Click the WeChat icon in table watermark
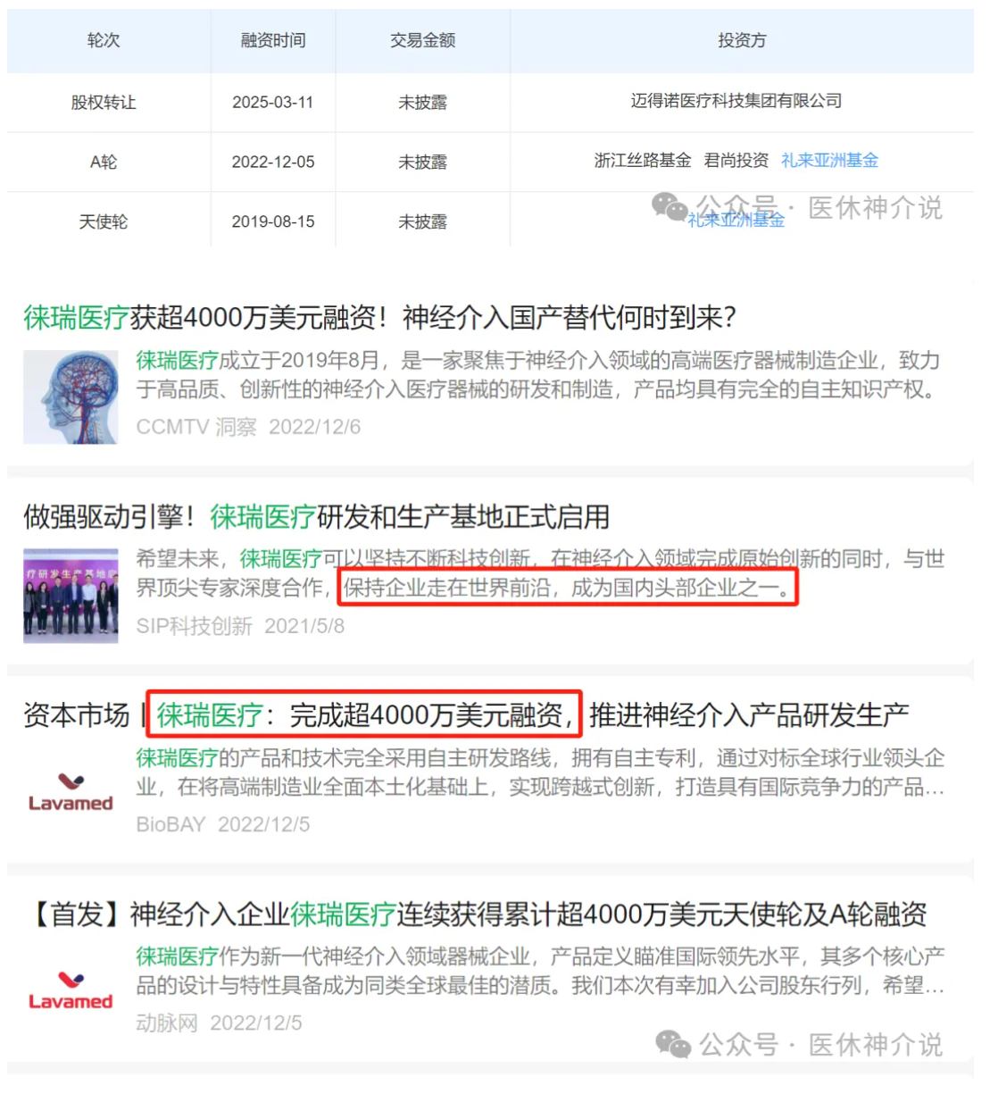990x1094 pixels. [x=670, y=207]
